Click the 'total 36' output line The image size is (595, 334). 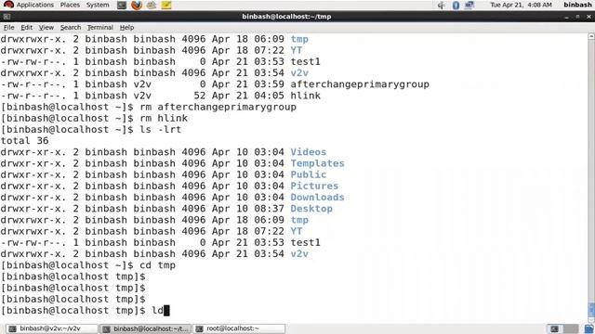[x=25, y=141]
